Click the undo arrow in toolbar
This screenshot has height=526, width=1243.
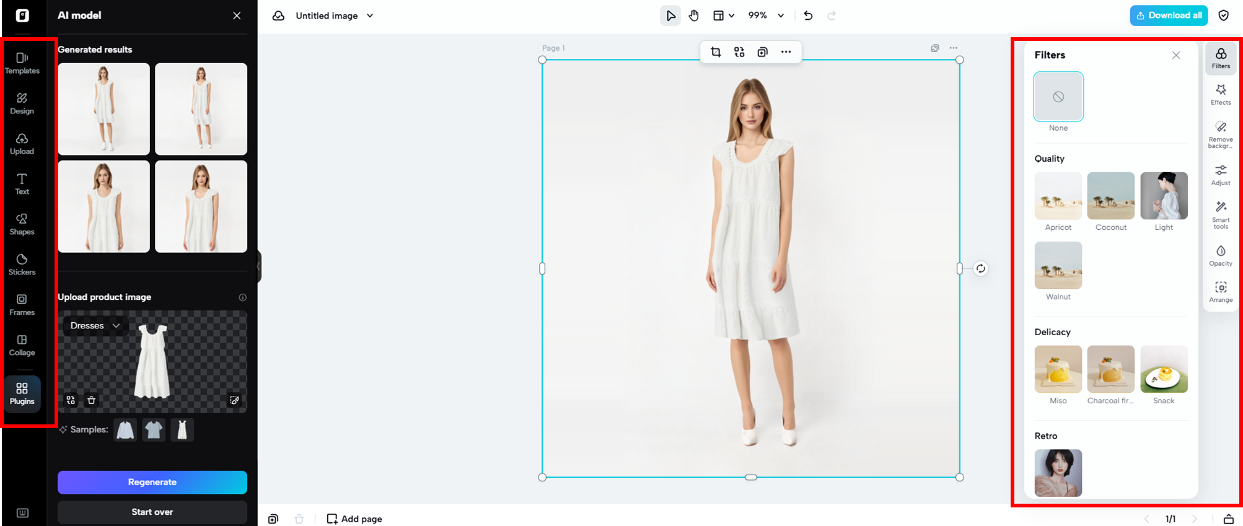pyautogui.click(x=808, y=15)
